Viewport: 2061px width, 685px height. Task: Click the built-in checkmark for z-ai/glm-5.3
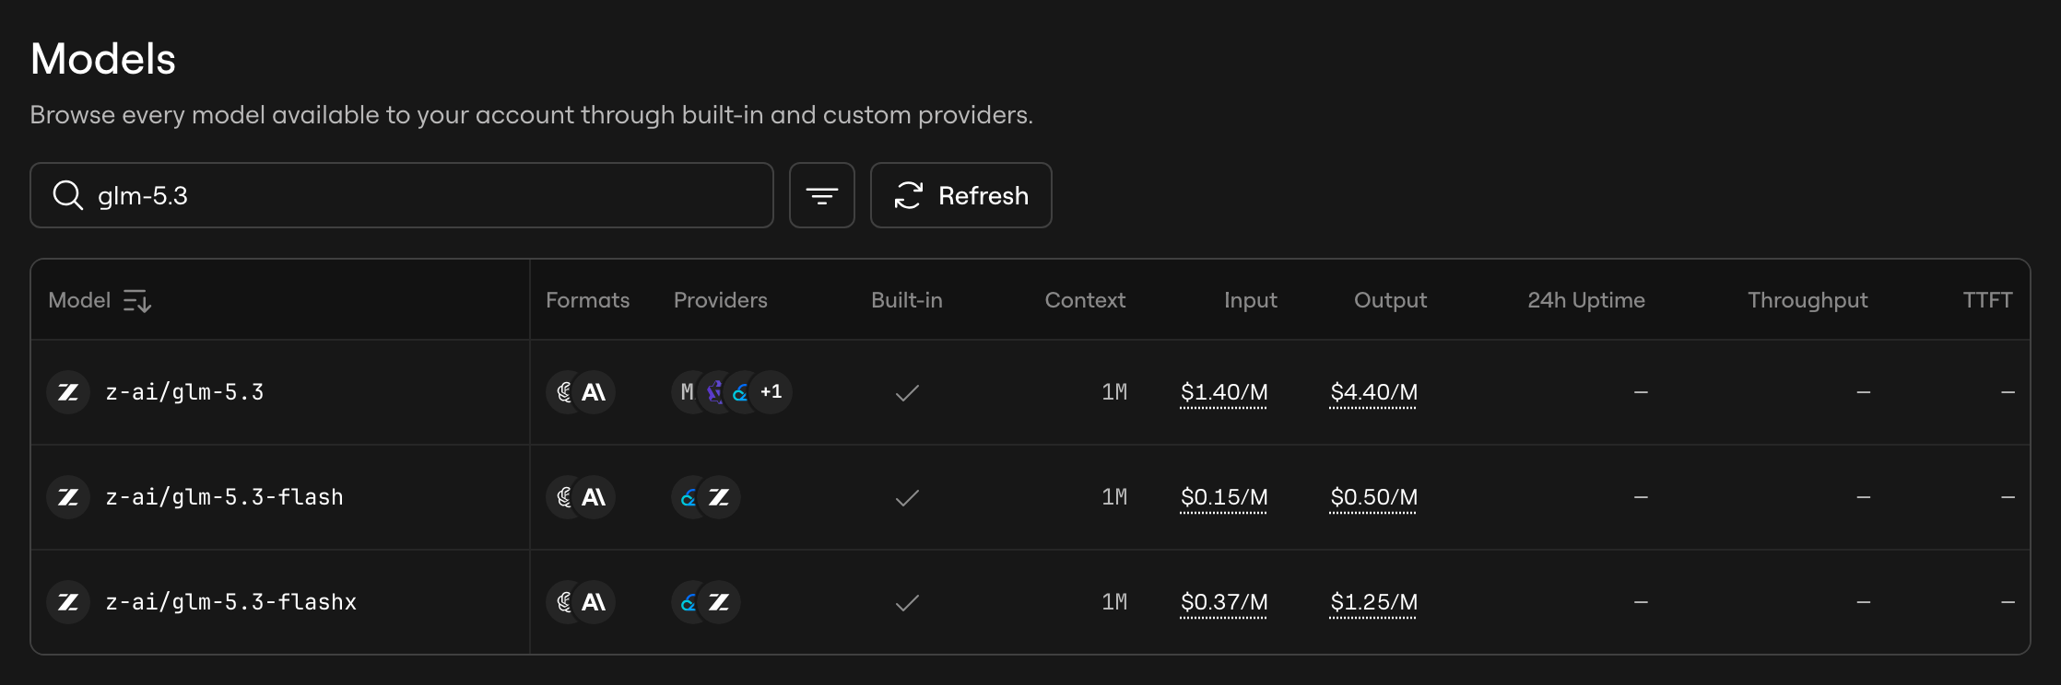pos(907,393)
